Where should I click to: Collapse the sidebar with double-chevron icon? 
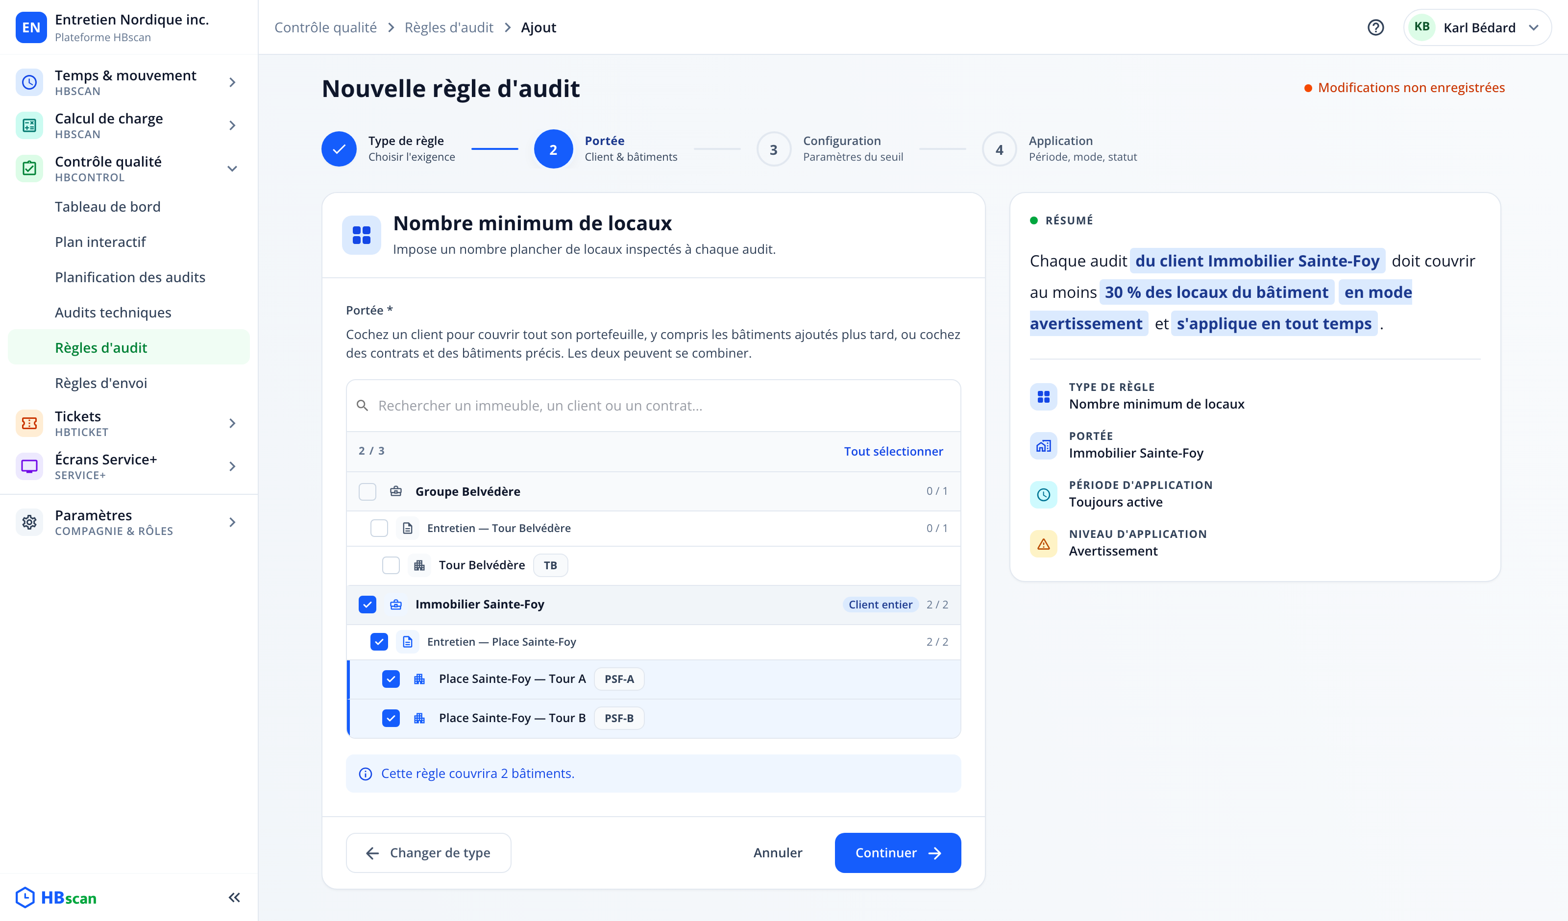[234, 897]
